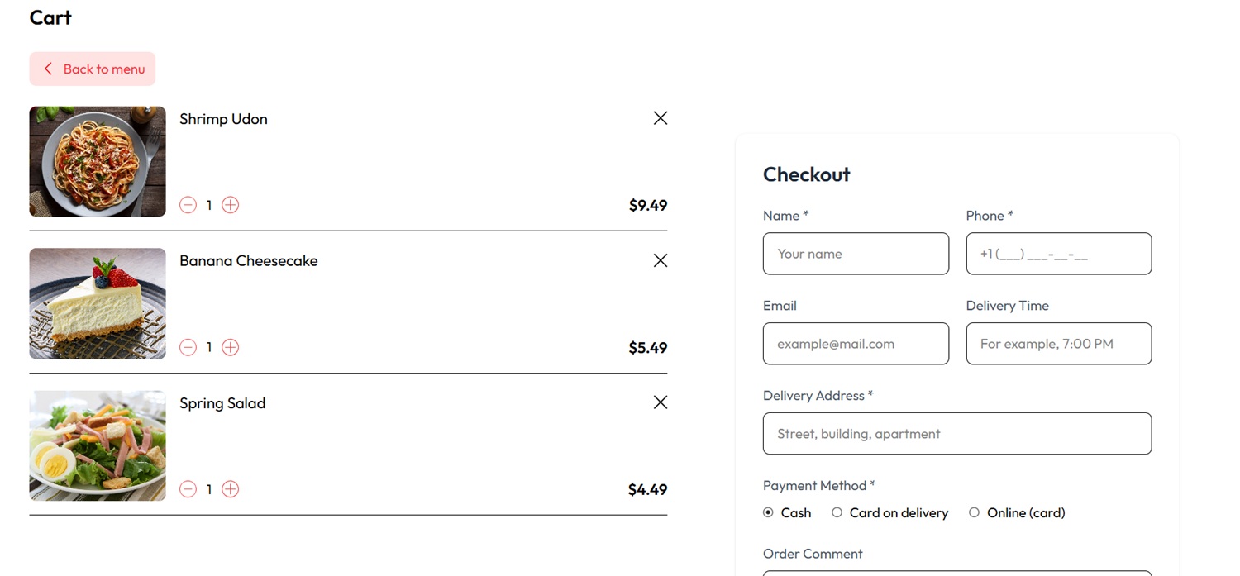Select Cash payment method
This screenshot has height=576, width=1240.
point(768,512)
